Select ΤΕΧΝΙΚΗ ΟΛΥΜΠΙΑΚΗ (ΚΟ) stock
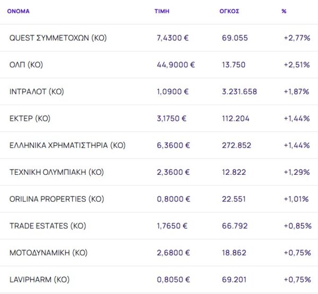318x294 pixels. [x=56, y=172]
